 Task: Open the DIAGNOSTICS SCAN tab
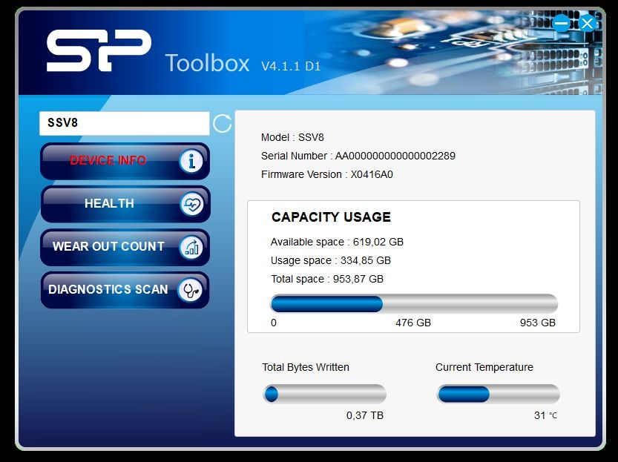click(125, 290)
